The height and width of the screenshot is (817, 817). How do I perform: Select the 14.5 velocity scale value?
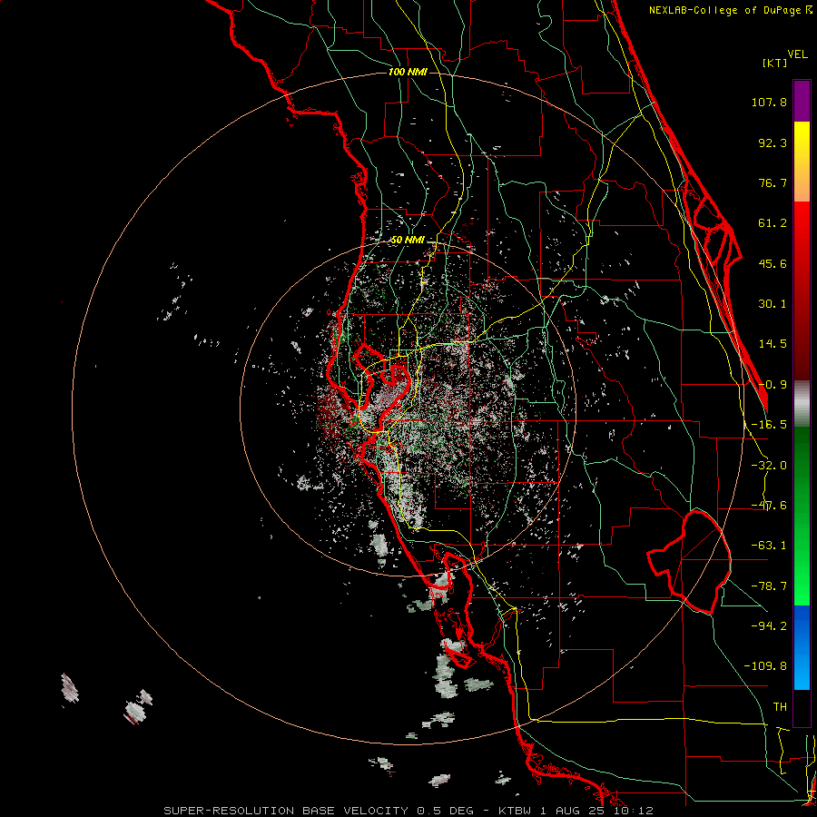[773, 344]
